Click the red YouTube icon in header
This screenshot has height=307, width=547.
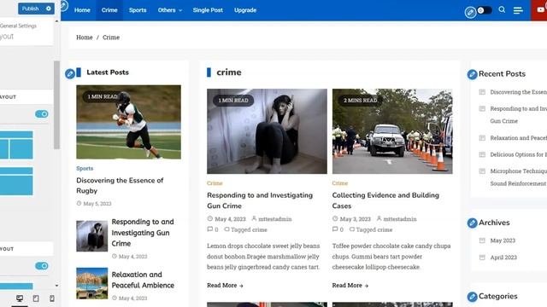point(540,9)
